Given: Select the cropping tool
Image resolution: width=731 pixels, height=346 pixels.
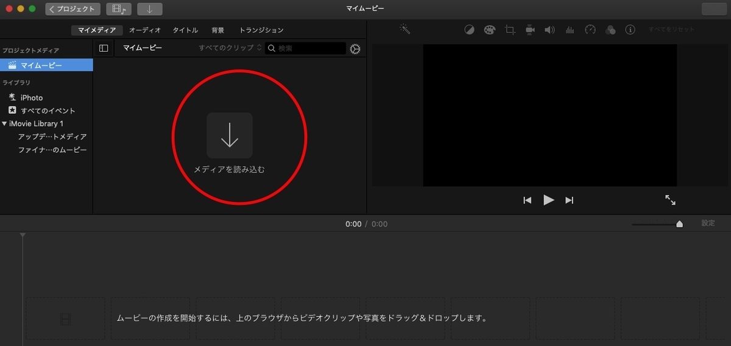Looking at the screenshot, I should (510, 30).
